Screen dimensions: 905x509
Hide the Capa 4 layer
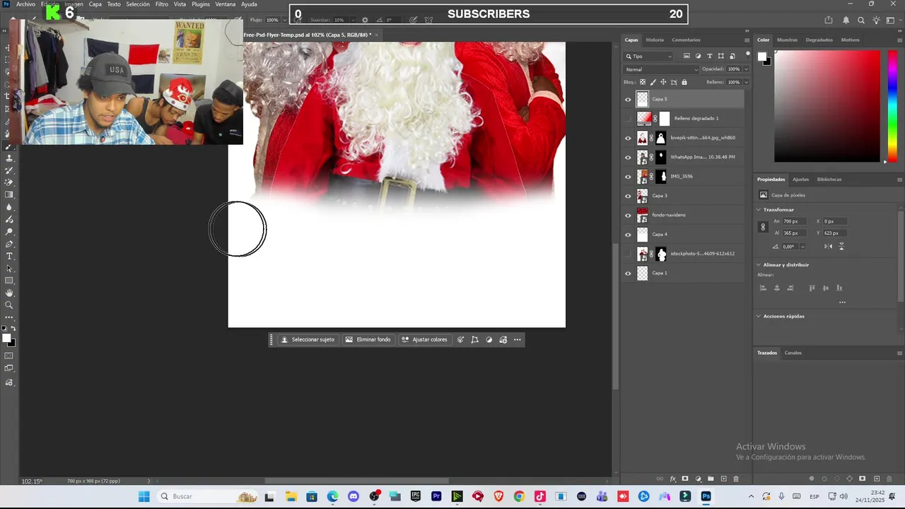click(x=628, y=235)
